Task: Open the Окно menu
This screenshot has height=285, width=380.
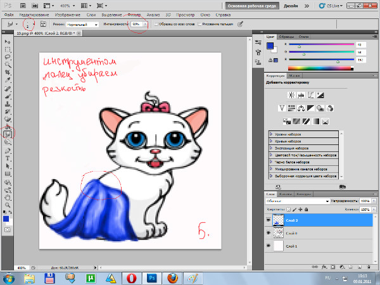Action: [205, 15]
